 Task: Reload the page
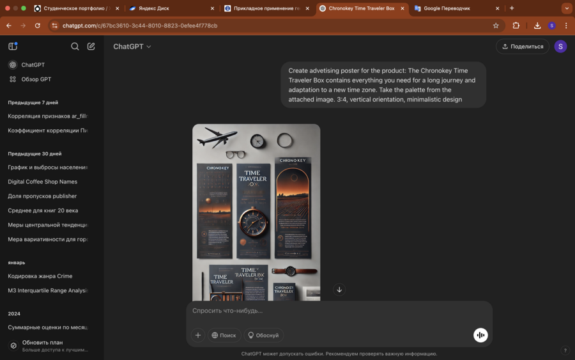click(x=38, y=26)
